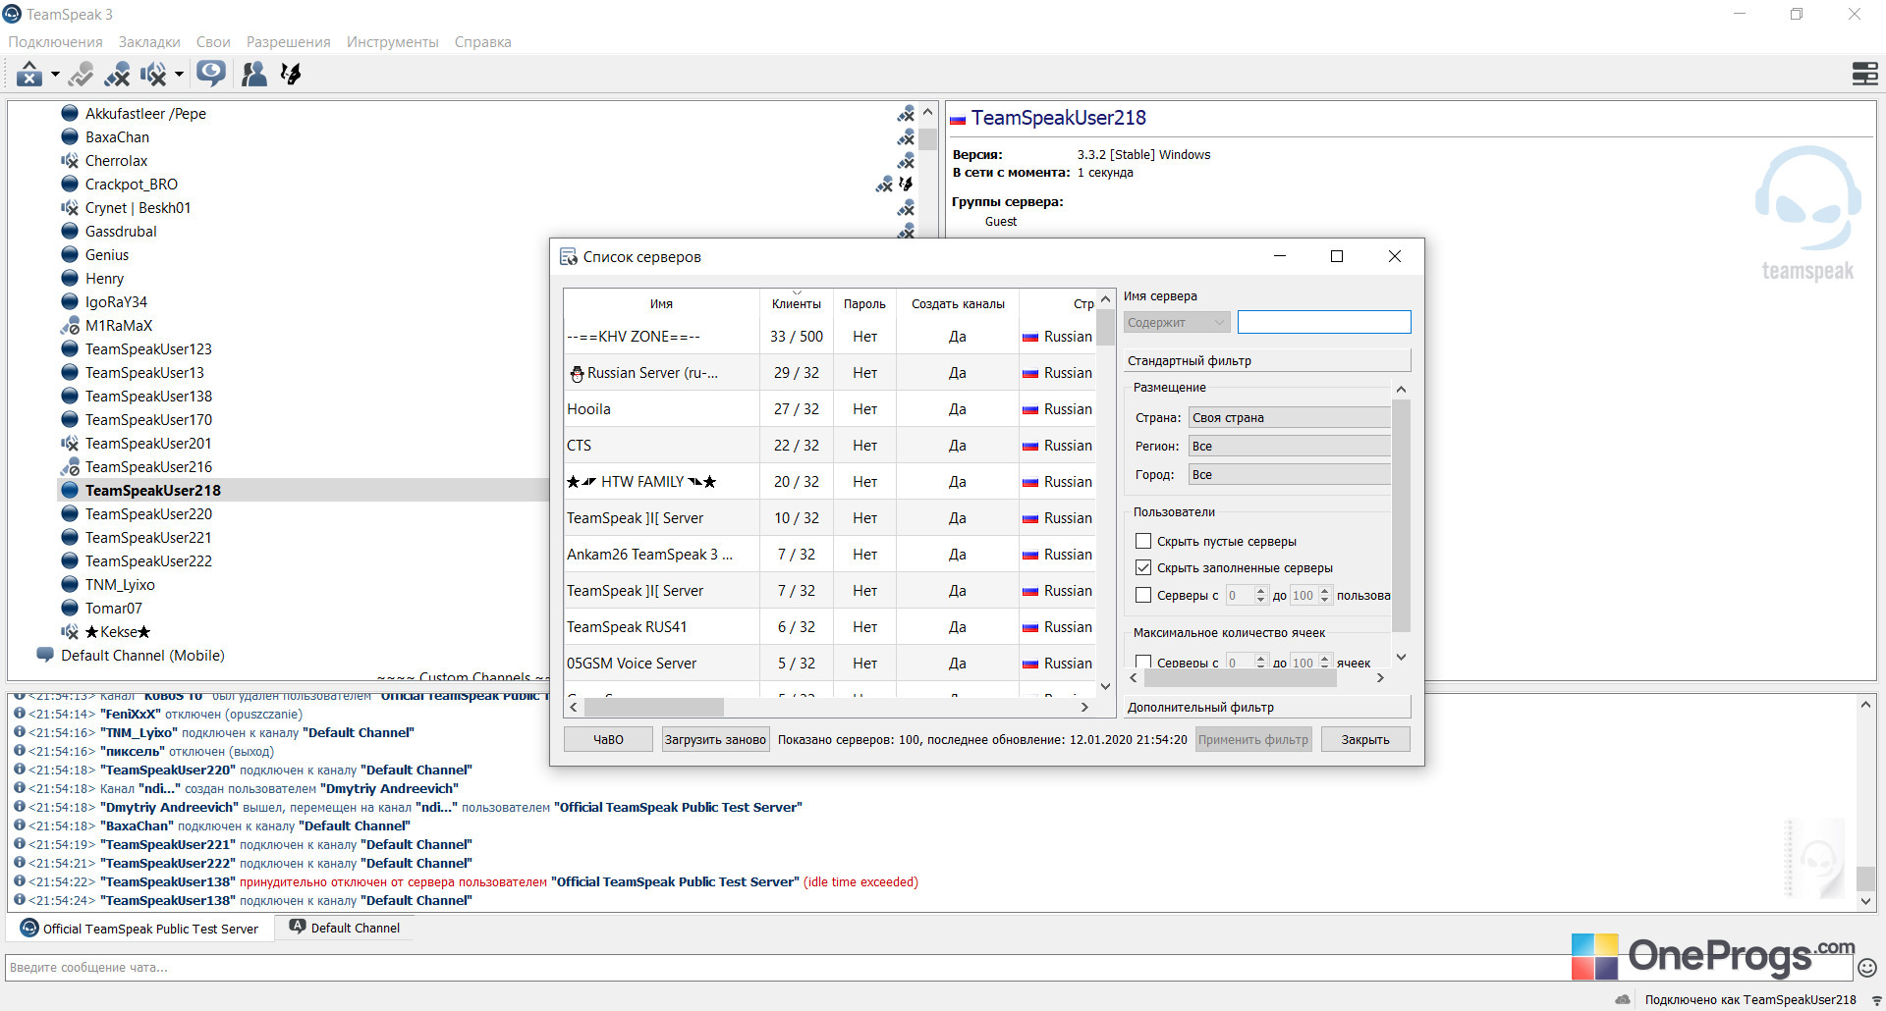This screenshot has width=1886, height=1011.
Task: Open the Город city dropdown
Action: point(1290,475)
